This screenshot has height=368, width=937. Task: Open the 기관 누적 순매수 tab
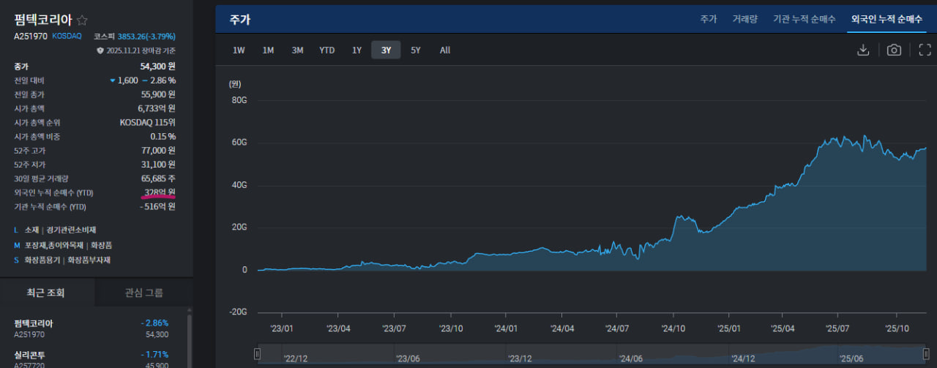(804, 19)
